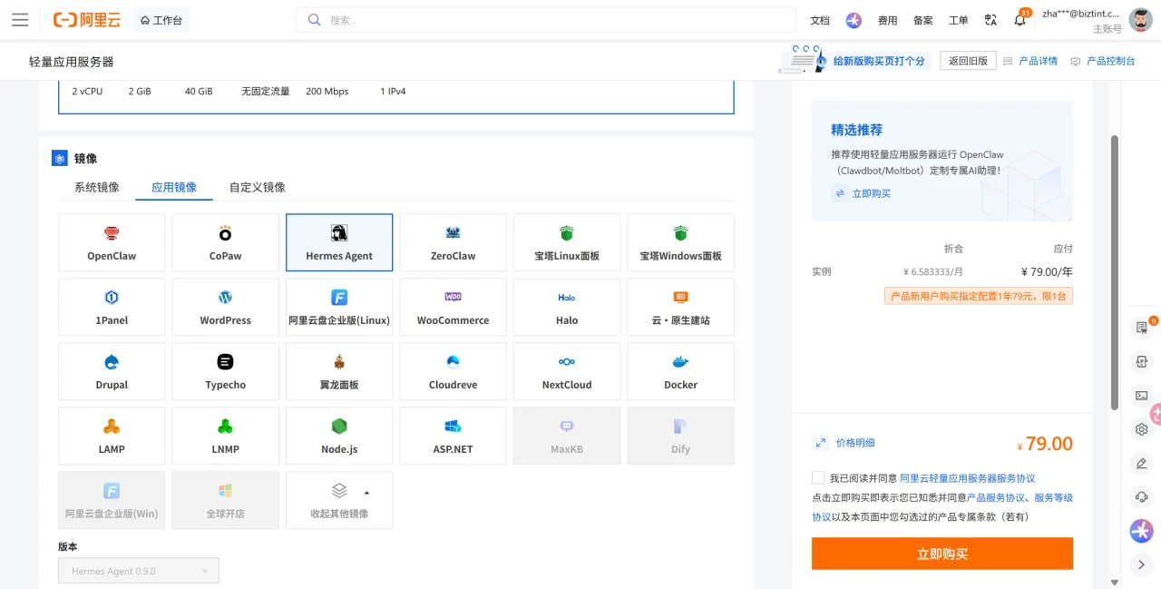Focus the top search input field
The width and height of the screenshot is (1161, 589).
pyautogui.click(x=545, y=20)
